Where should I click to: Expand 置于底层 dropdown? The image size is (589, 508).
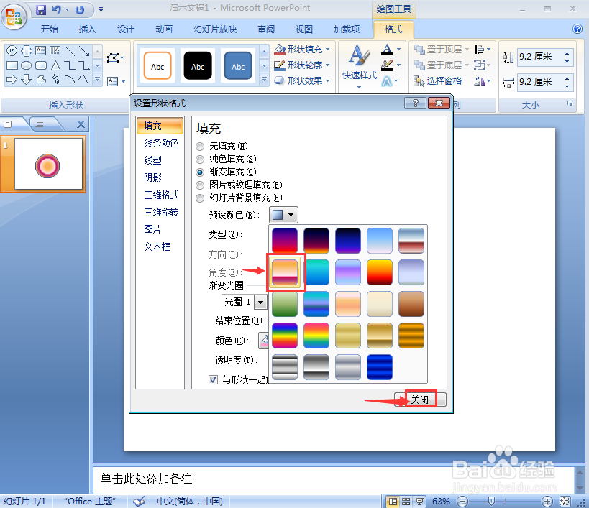click(x=467, y=65)
